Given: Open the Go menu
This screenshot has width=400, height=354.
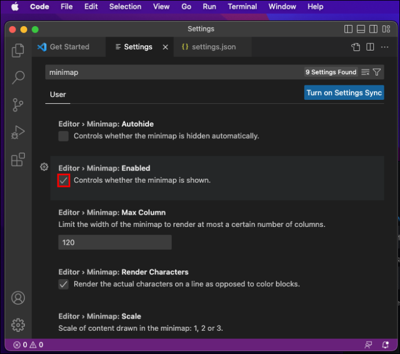Looking at the screenshot, I should coord(186,6).
